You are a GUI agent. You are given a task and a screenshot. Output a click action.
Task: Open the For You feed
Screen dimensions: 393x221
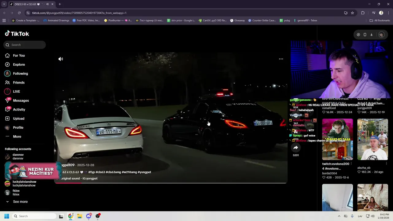click(15, 56)
